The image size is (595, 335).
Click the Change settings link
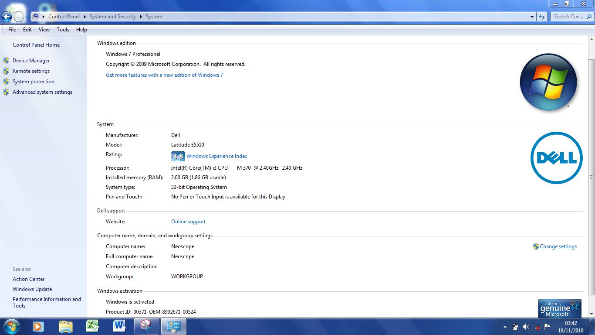click(558, 246)
